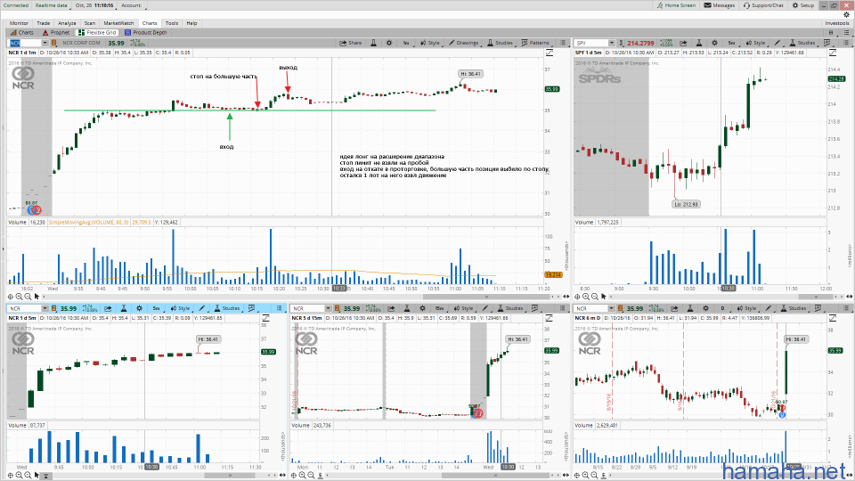Open 5m timeframe selector on SPY chart
Viewport: 855px width, 481px height.
tap(732, 43)
